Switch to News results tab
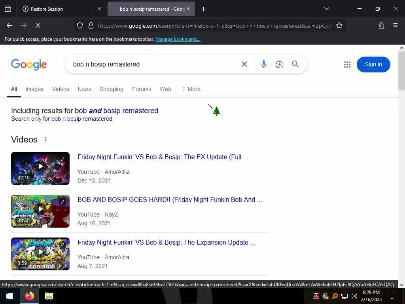The image size is (405, 304). click(x=84, y=89)
